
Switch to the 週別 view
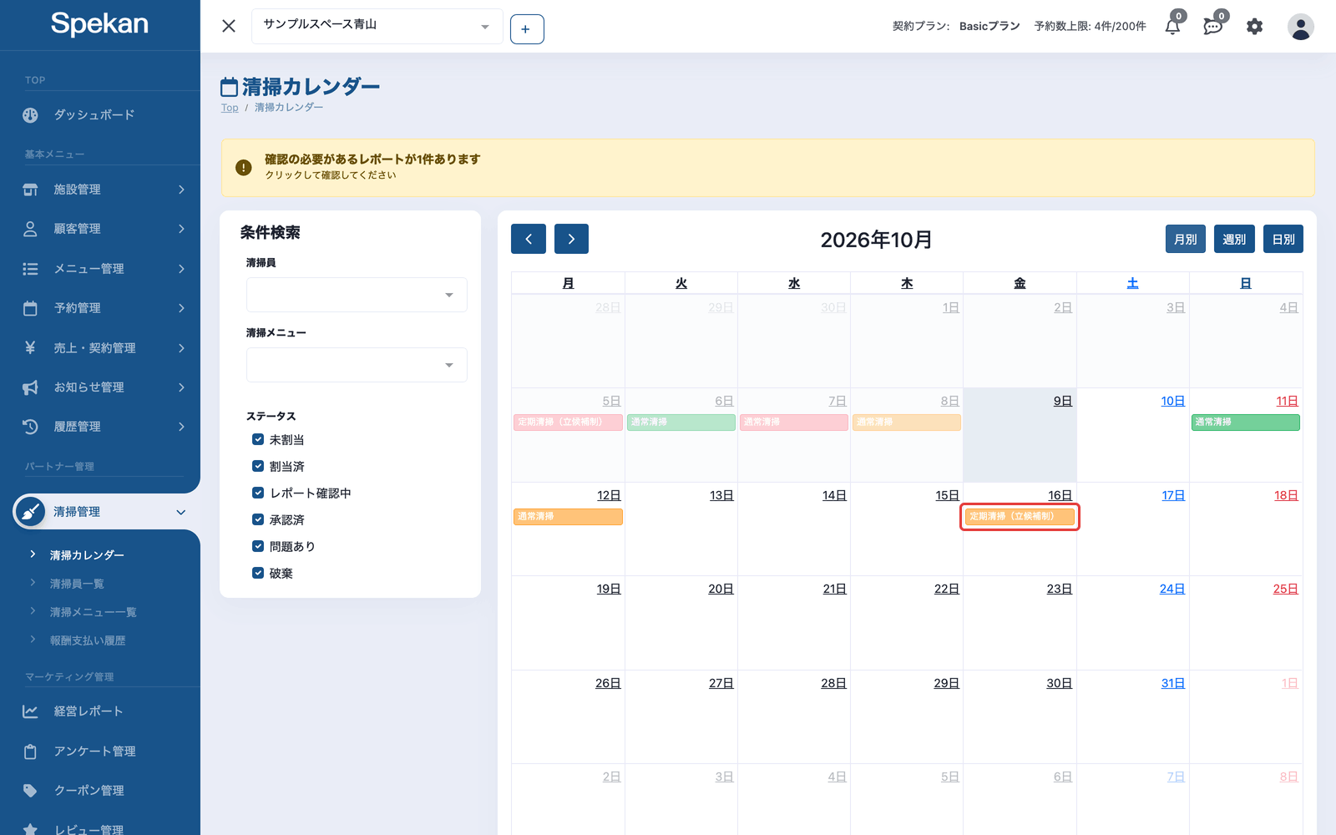coord(1234,239)
